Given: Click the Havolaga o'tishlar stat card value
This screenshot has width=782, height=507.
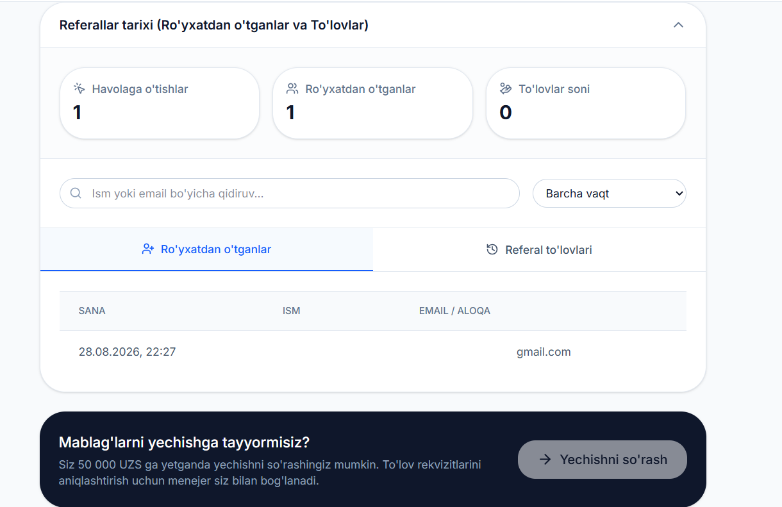Looking at the screenshot, I should (78, 113).
